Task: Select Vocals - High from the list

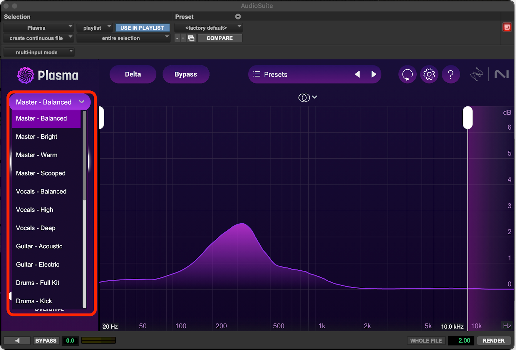Action: pyautogui.click(x=35, y=210)
